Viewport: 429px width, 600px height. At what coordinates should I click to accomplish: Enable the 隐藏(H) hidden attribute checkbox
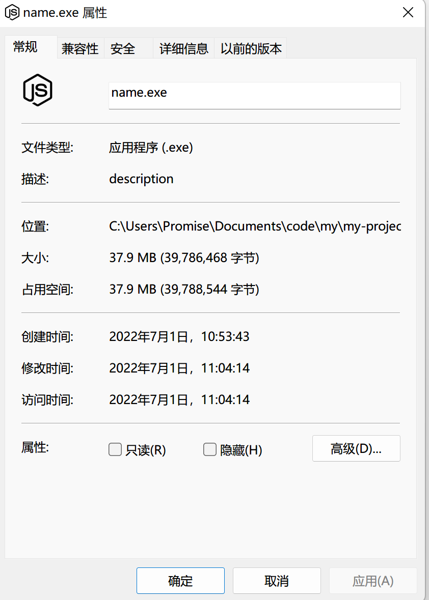point(210,449)
